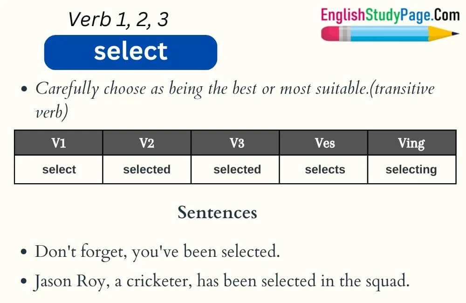The image size is (466, 303).
Task: Click the Verb 1, 2, 3 title
Action: pos(118,20)
